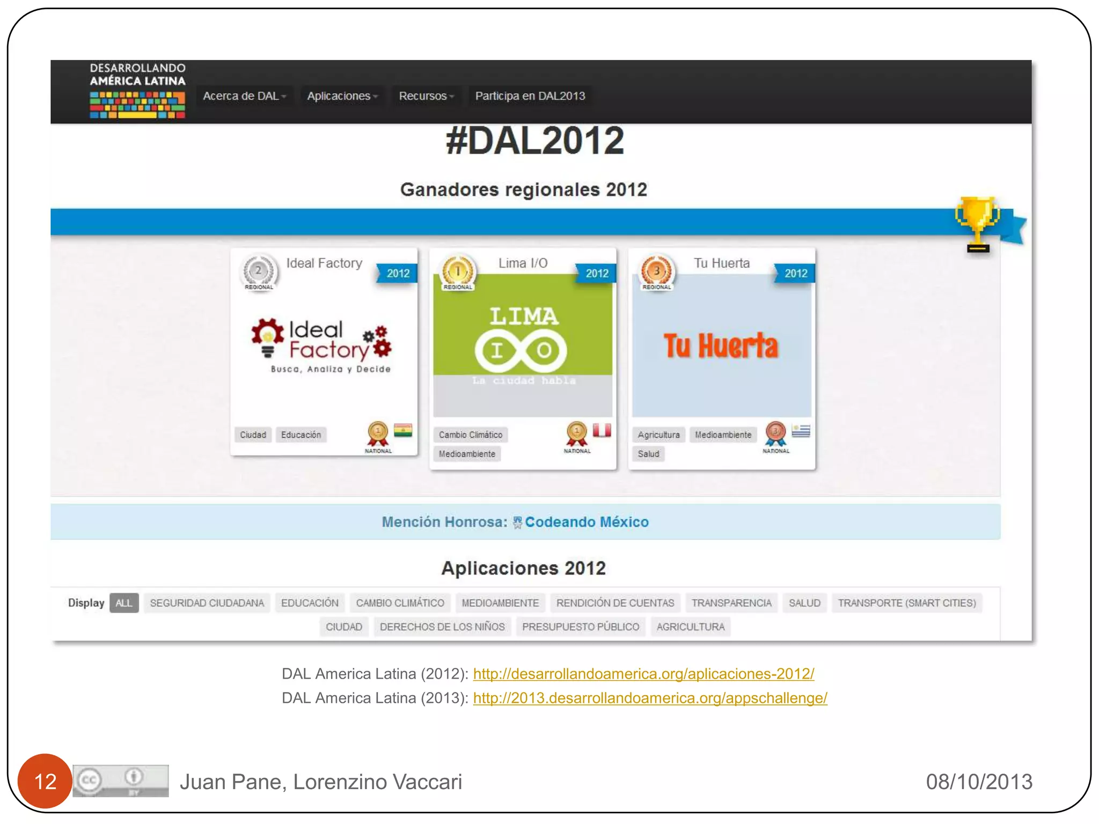Screen dimensions: 1099x824
Task: Select the Educación tag on Ideal Factory
Action: tap(301, 435)
